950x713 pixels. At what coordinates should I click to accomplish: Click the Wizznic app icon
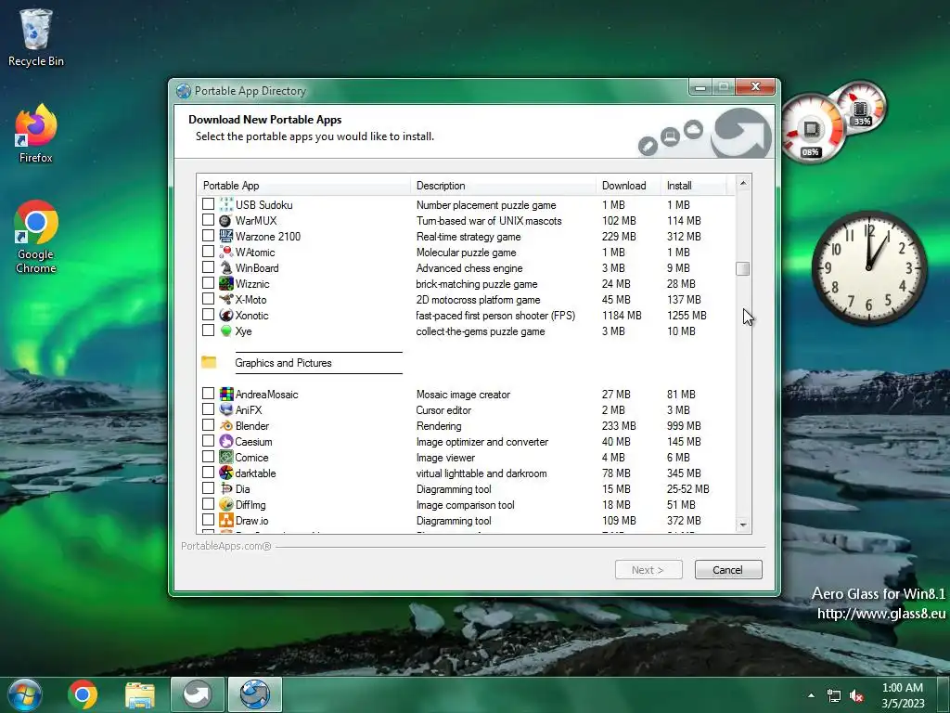(226, 283)
